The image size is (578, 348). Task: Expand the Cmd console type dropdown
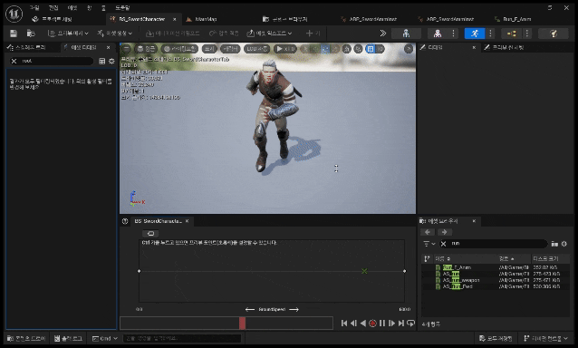click(x=105, y=338)
